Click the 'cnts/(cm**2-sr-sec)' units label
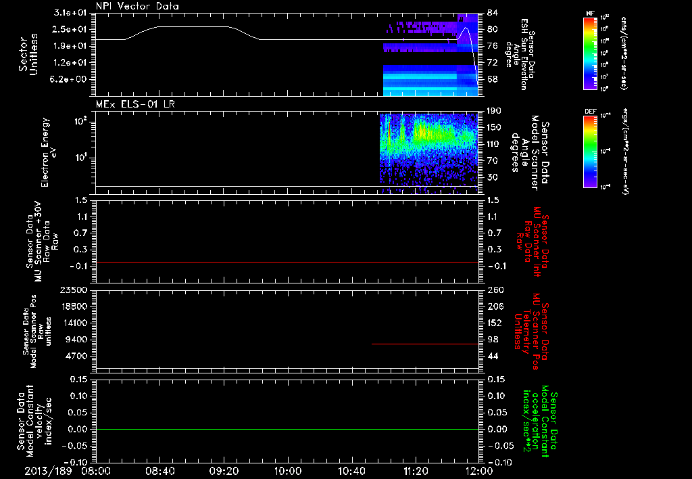 (x=624, y=53)
